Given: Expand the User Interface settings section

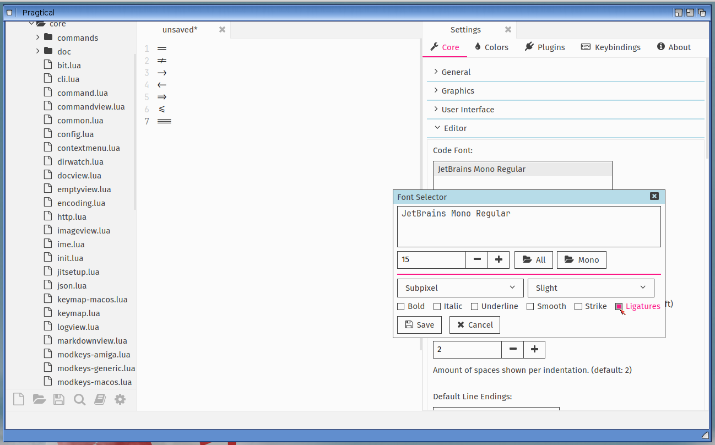Looking at the screenshot, I should pyautogui.click(x=566, y=110).
